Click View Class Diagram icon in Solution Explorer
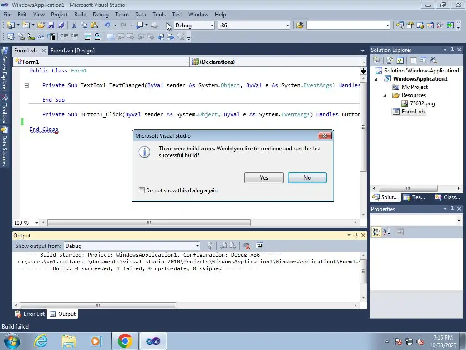Screen dimensions: 466x350 pyautogui.click(x=433, y=61)
